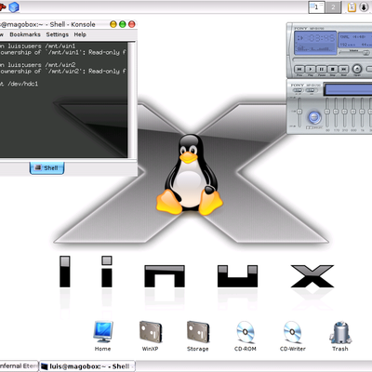Open the Bookmarks menu in Konsole
This screenshot has height=372, width=372.
pyautogui.click(x=25, y=34)
